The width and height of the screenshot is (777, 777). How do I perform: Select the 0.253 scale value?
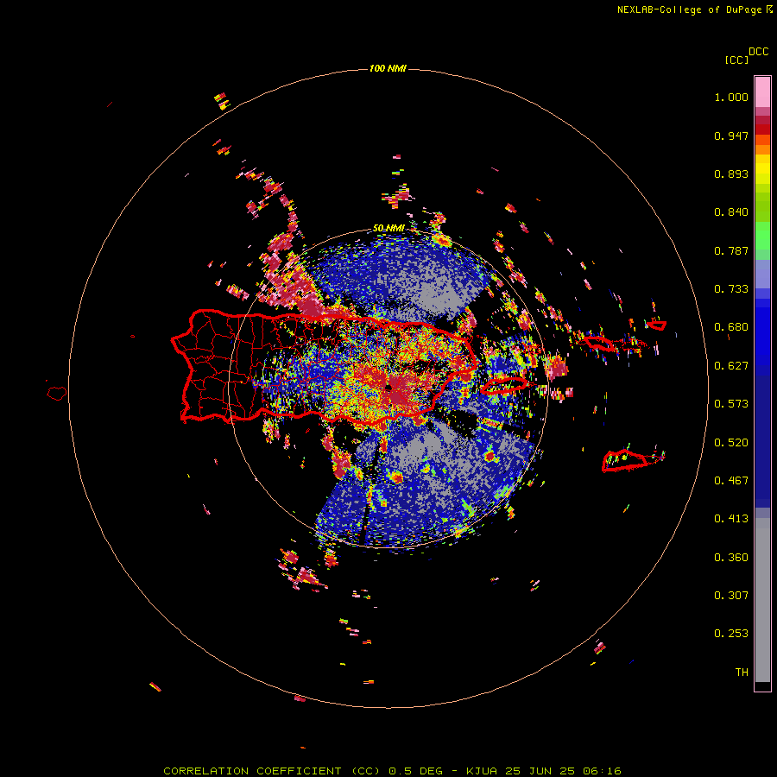(731, 634)
